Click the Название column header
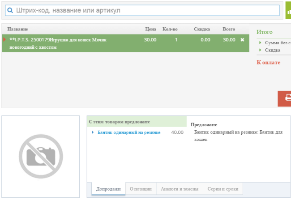 [17, 29]
